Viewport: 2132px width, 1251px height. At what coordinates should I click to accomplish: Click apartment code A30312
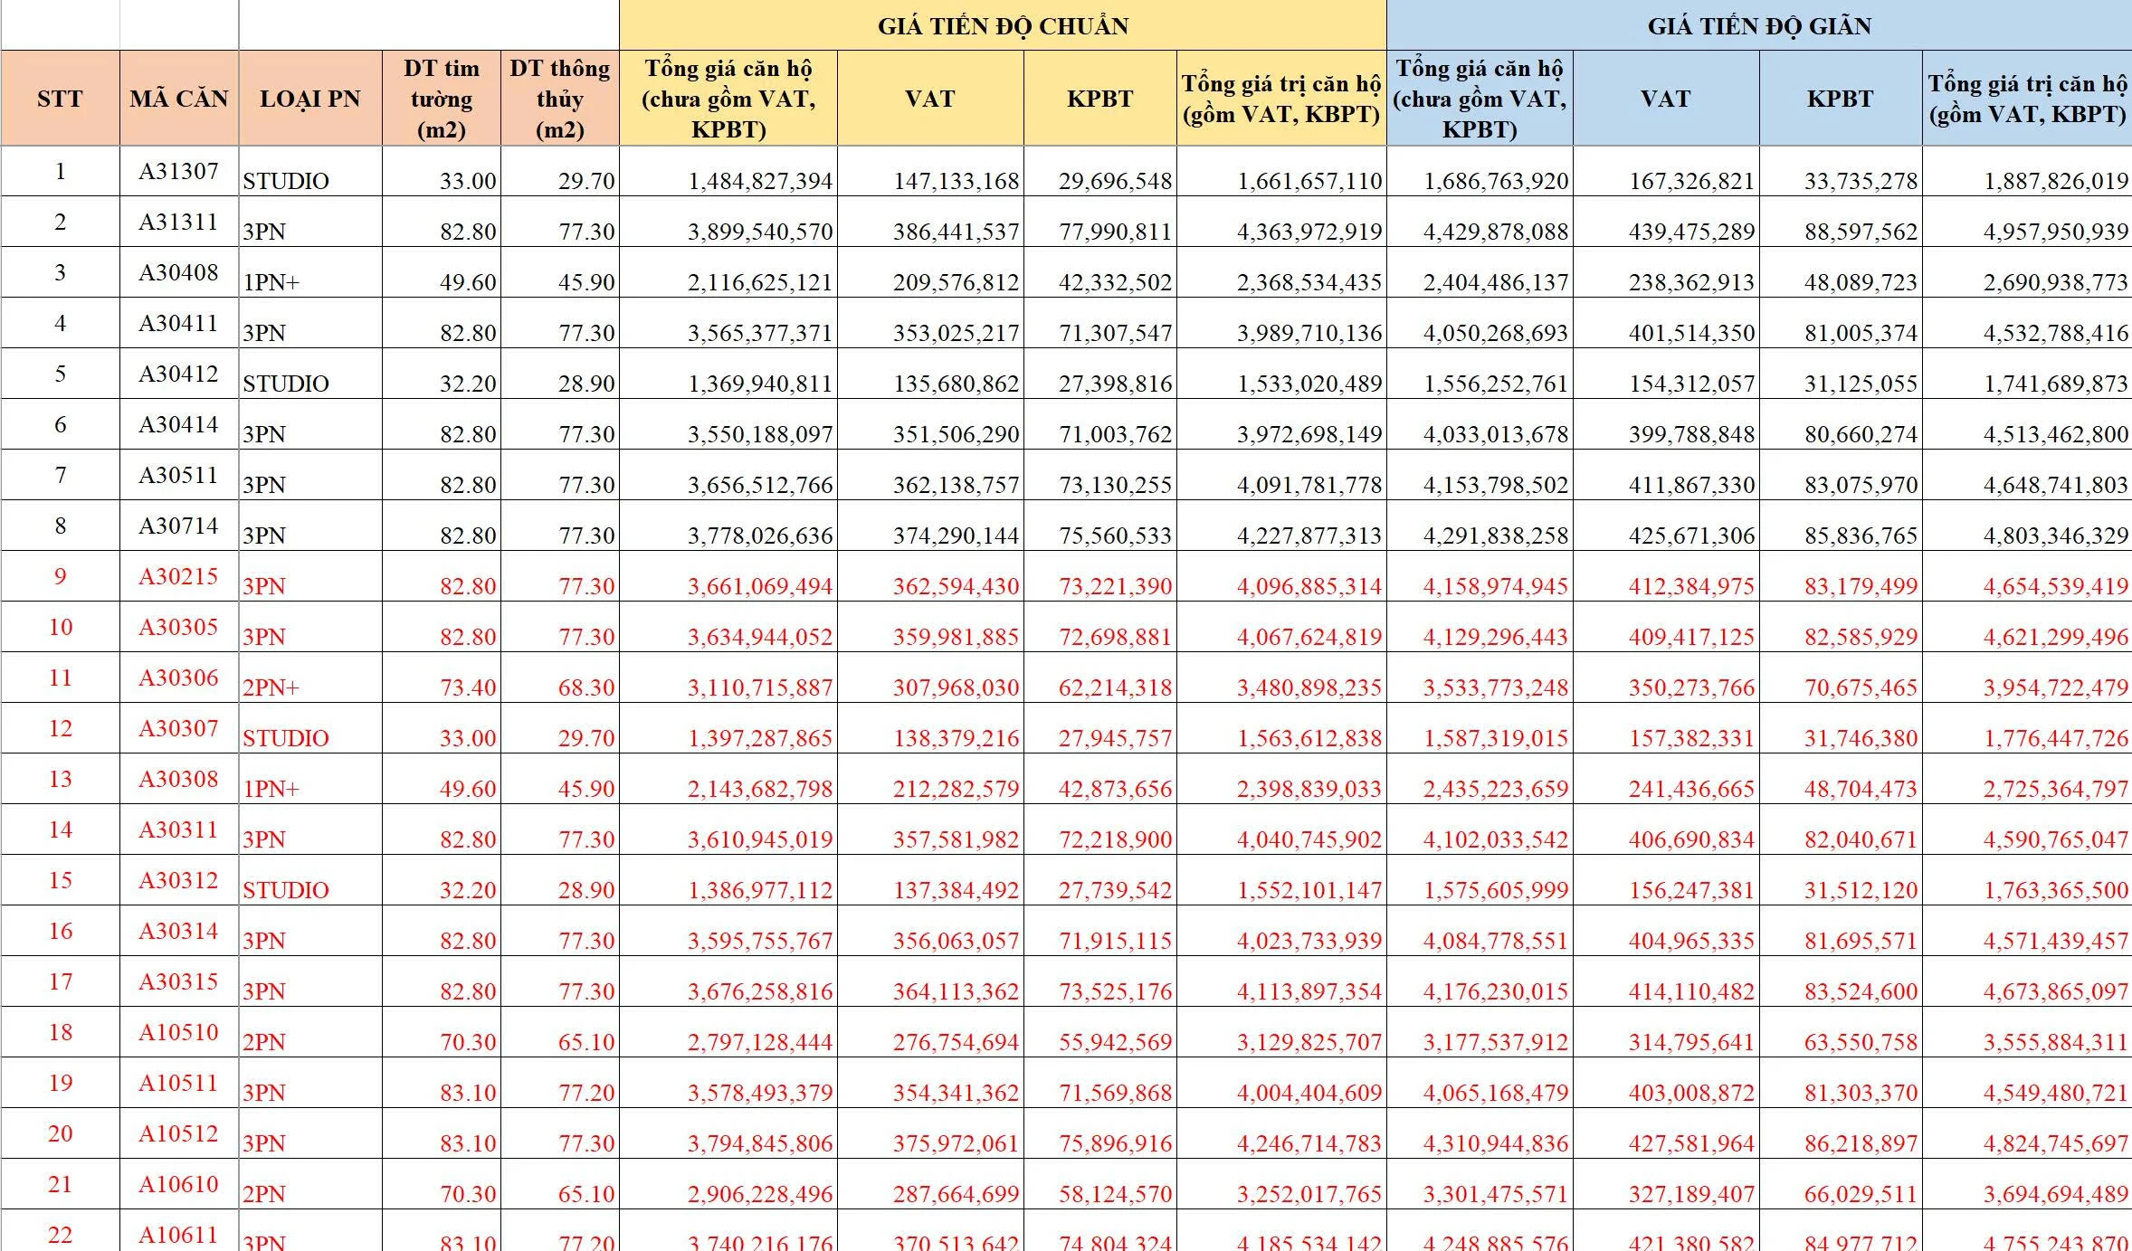(179, 880)
